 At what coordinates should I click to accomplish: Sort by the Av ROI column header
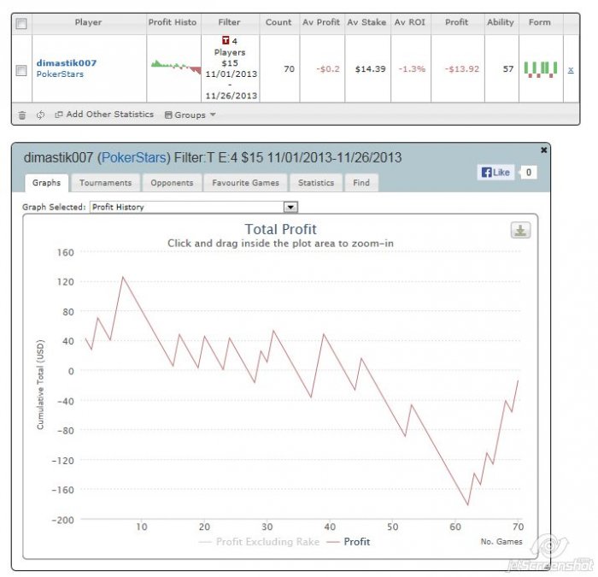(410, 22)
